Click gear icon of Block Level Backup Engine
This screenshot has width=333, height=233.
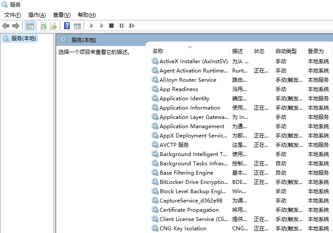tap(155, 191)
